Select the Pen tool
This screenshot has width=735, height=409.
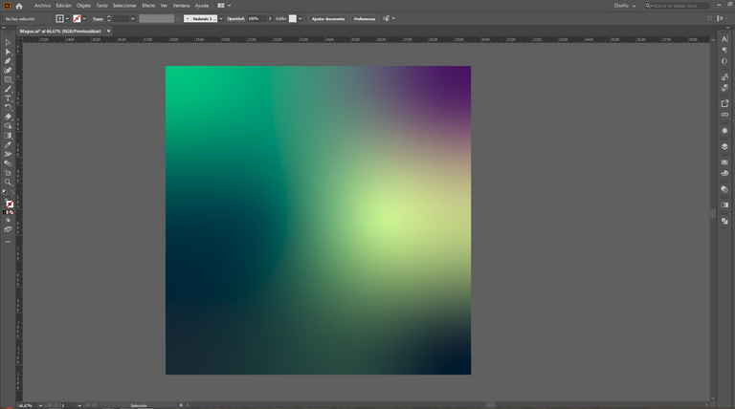[8, 61]
